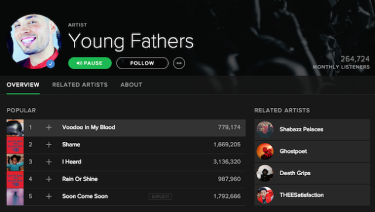Save Shame using its plus icon
Screen dimensions: 375x212
(49, 145)
